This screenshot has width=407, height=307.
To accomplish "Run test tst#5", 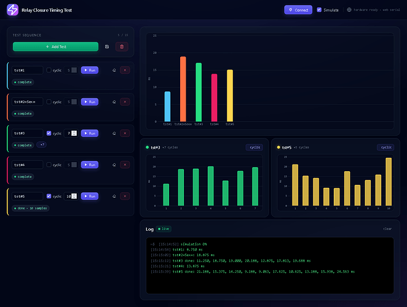I will [90, 196].
